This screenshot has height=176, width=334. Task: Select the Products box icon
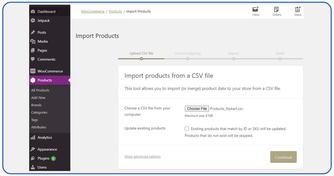coord(33,80)
